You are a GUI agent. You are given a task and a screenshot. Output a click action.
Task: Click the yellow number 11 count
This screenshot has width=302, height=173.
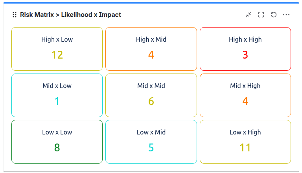coord(245,148)
